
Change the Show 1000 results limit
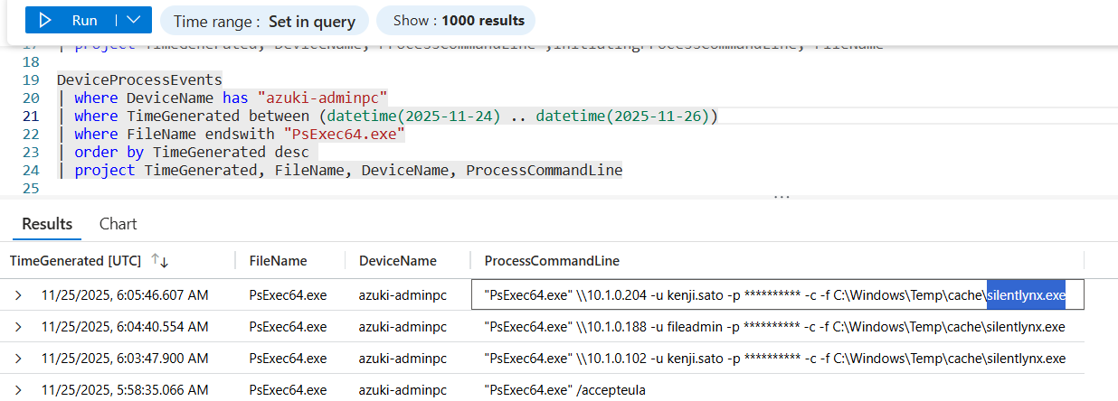[x=456, y=20]
